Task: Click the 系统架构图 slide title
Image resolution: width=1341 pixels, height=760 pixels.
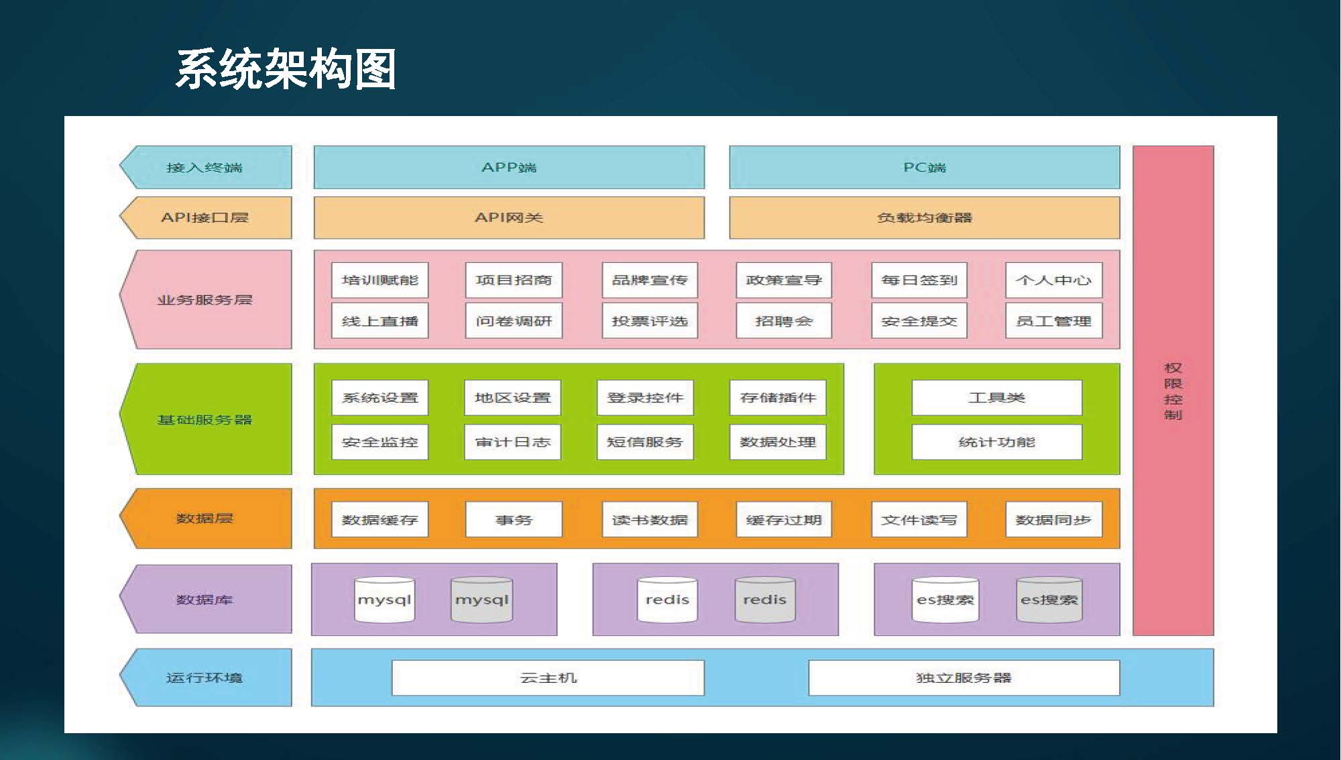Action: pos(286,69)
